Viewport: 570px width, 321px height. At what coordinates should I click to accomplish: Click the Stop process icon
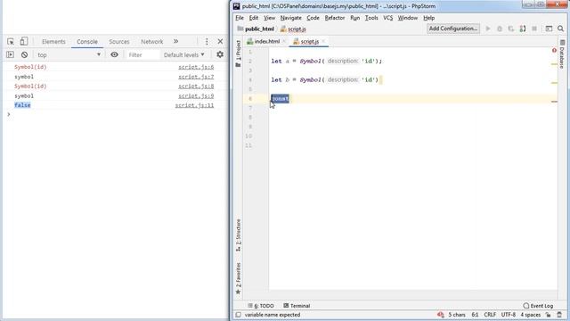(x=534, y=29)
